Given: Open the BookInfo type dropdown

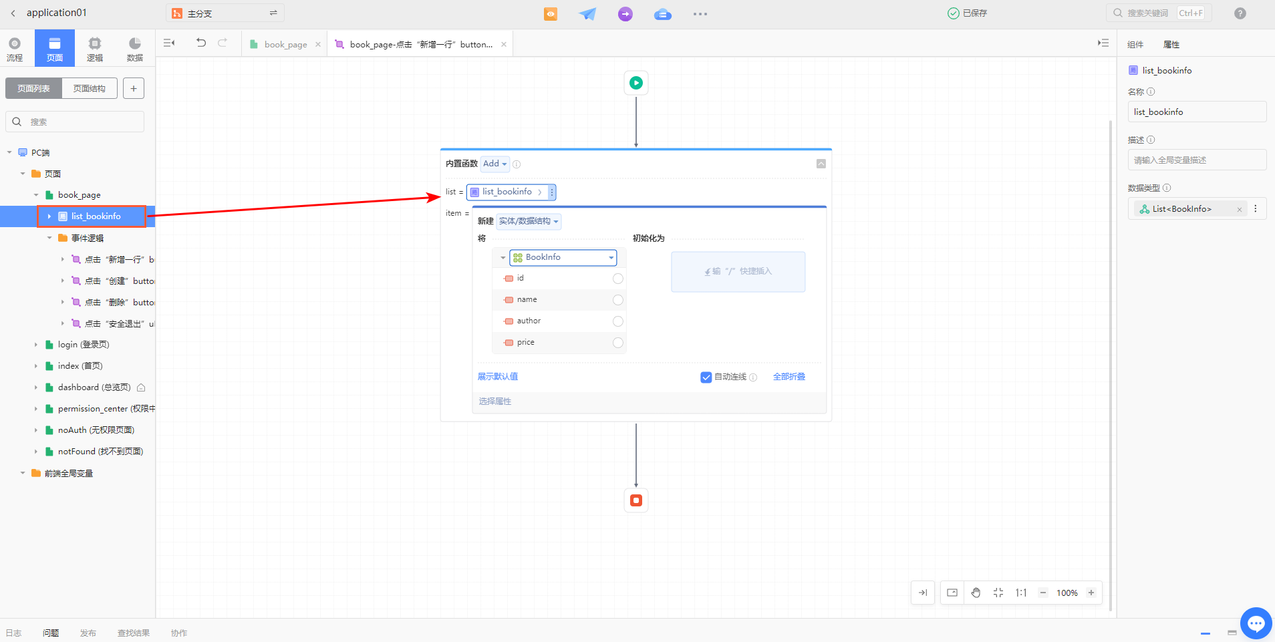Looking at the screenshot, I should (563, 257).
